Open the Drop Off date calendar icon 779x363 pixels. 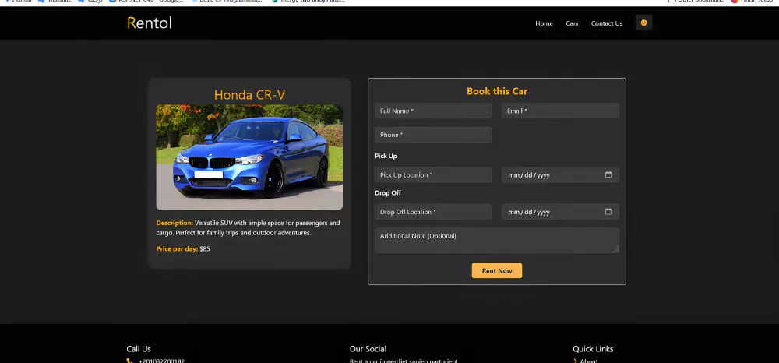[608, 212]
